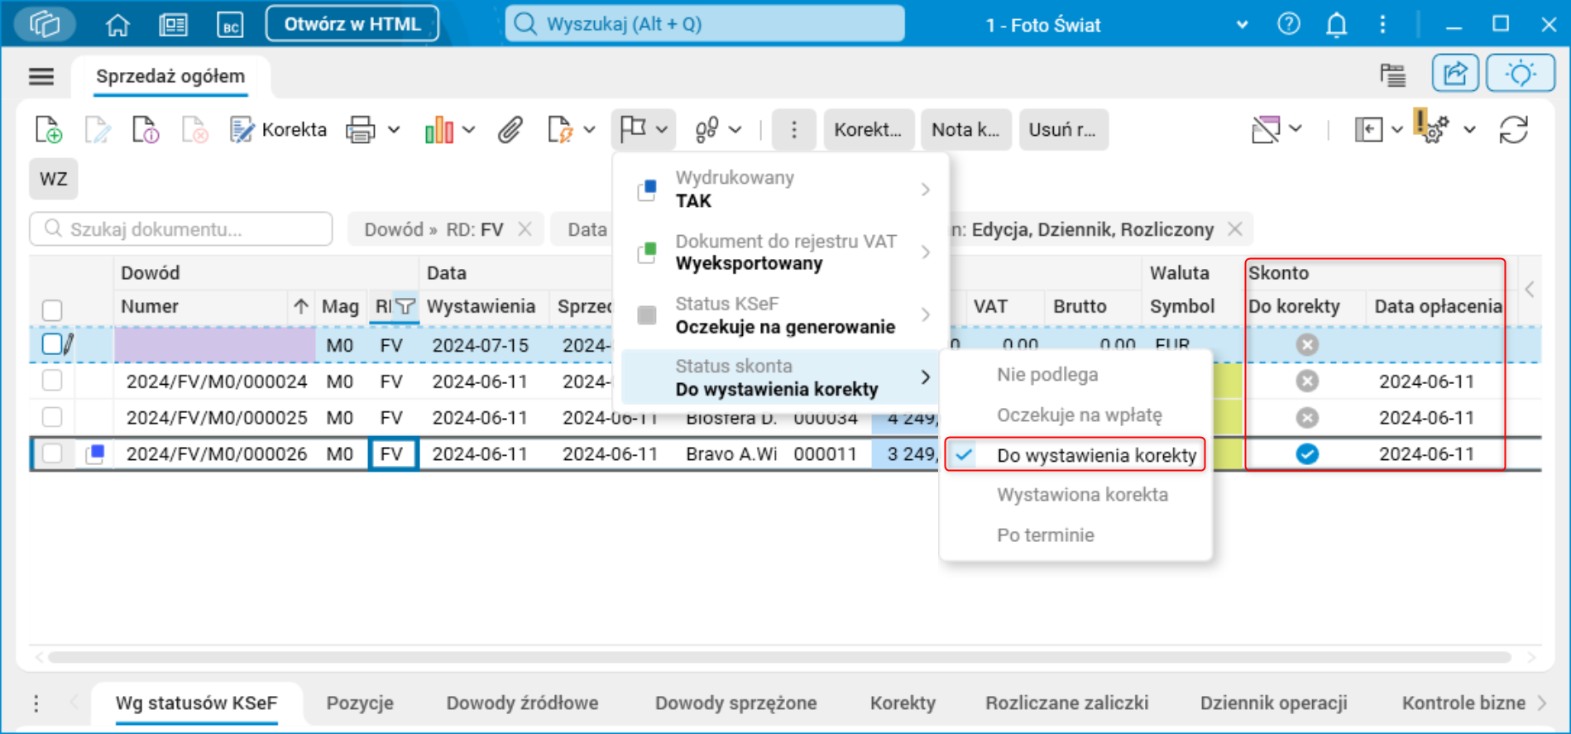This screenshot has width=1571, height=734.
Task: Toggle Do korekty mark for 2024/FV/M0/000026
Action: (1307, 453)
